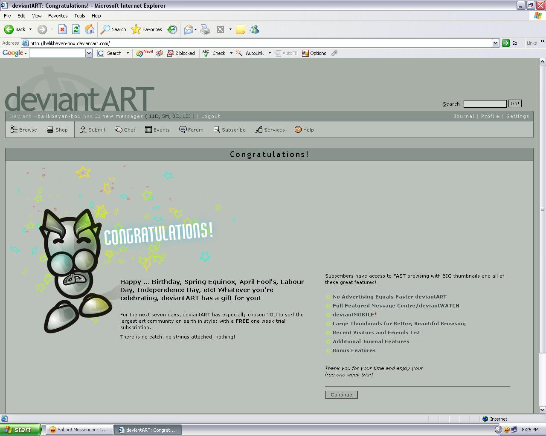
Task: Click the Forward arrow button
Action: [x=42, y=29]
